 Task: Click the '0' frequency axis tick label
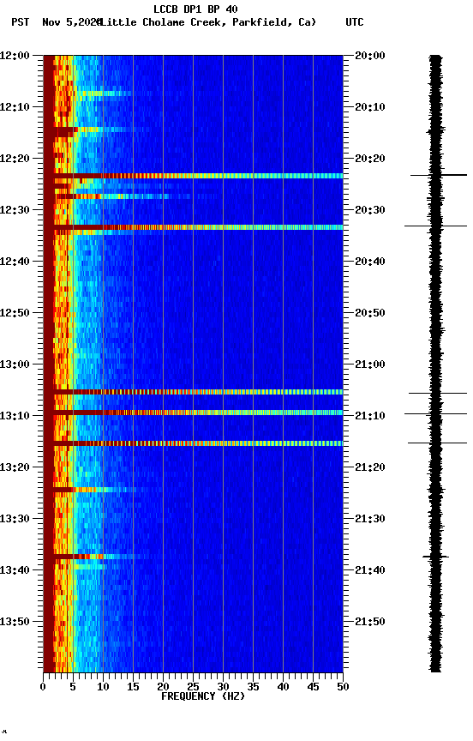[43, 687]
